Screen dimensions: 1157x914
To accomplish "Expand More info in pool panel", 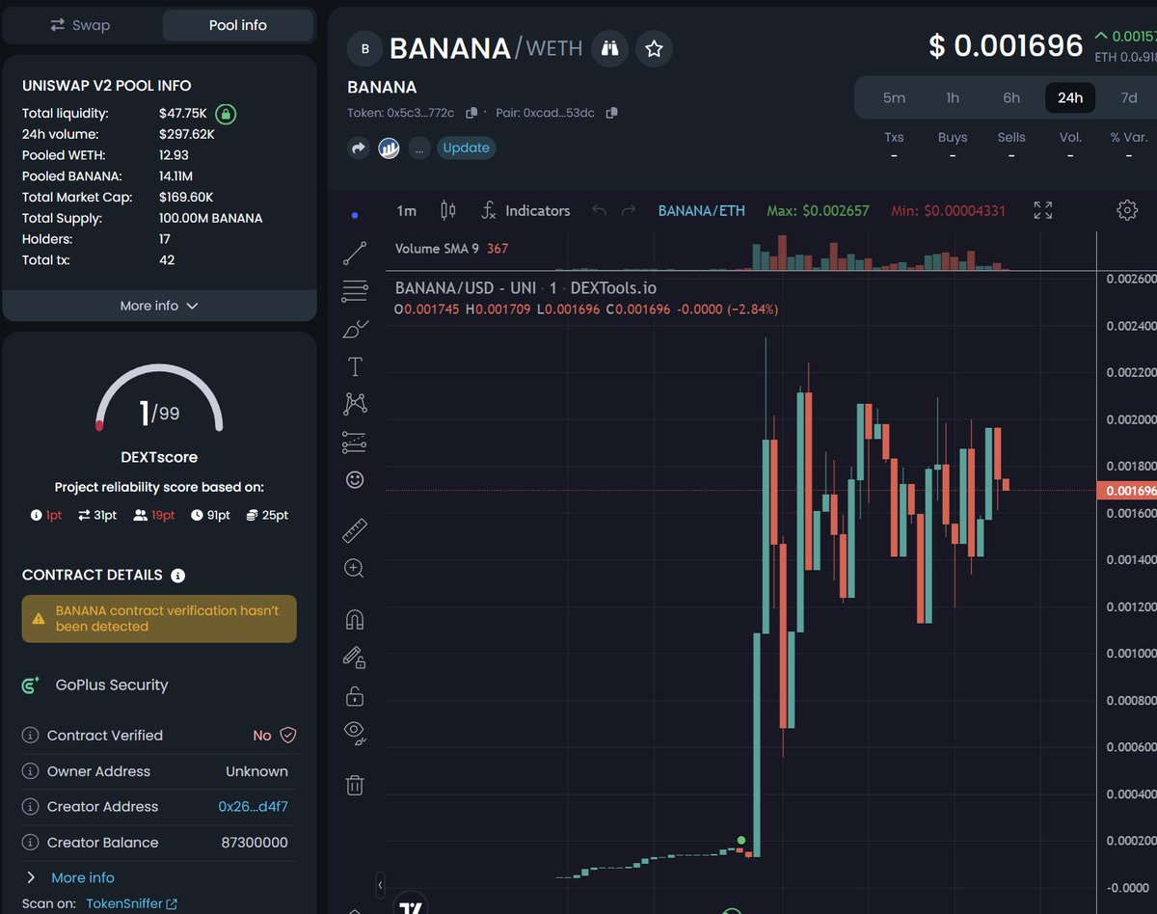I will click(x=159, y=306).
